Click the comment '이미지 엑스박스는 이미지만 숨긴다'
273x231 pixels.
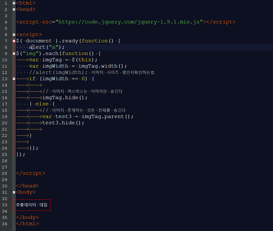(x=87, y=91)
